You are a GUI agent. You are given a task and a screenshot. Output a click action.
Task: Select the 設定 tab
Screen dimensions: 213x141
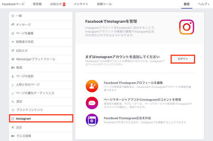click(187, 4)
